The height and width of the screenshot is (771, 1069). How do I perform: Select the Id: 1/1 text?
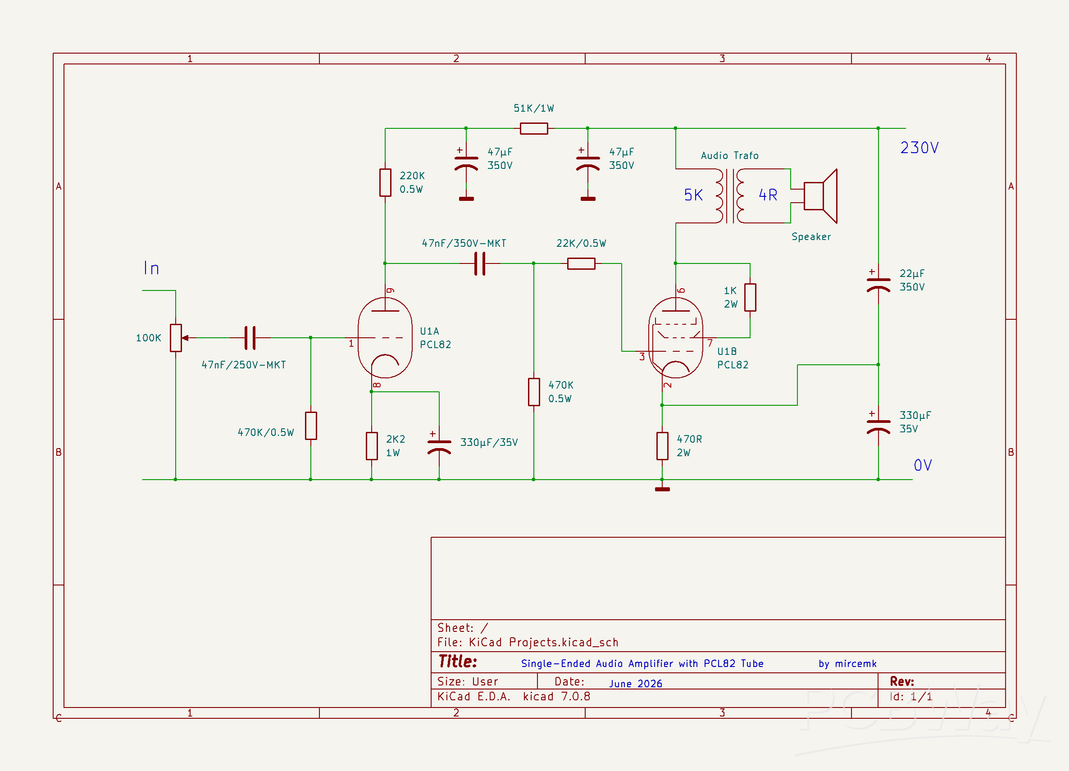[x=910, y=697]
